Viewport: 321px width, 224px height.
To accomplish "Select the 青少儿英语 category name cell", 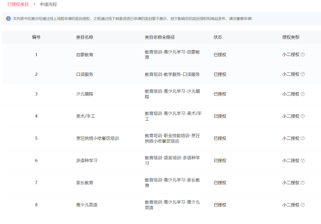I will pyautogui.click(x=86, y=205).
